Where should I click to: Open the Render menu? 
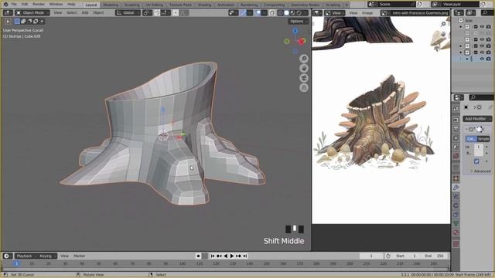(39, 5)
